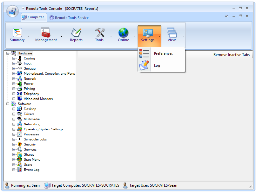Select the Drivers tree item
257x192 pixels.
pyautogui.click(x=29, y=114)
